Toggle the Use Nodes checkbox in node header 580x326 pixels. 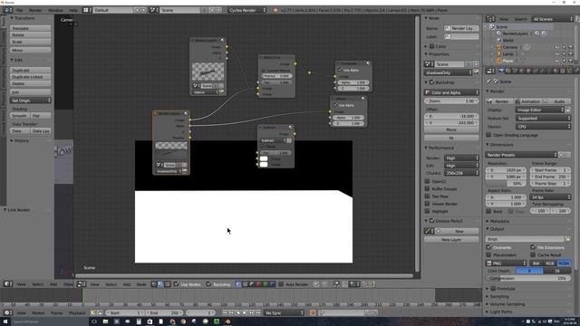(x=177, y=283)
